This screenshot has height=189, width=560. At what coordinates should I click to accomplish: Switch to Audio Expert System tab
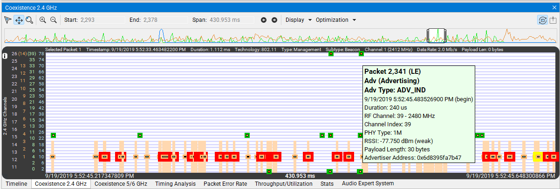pos(368,184)
